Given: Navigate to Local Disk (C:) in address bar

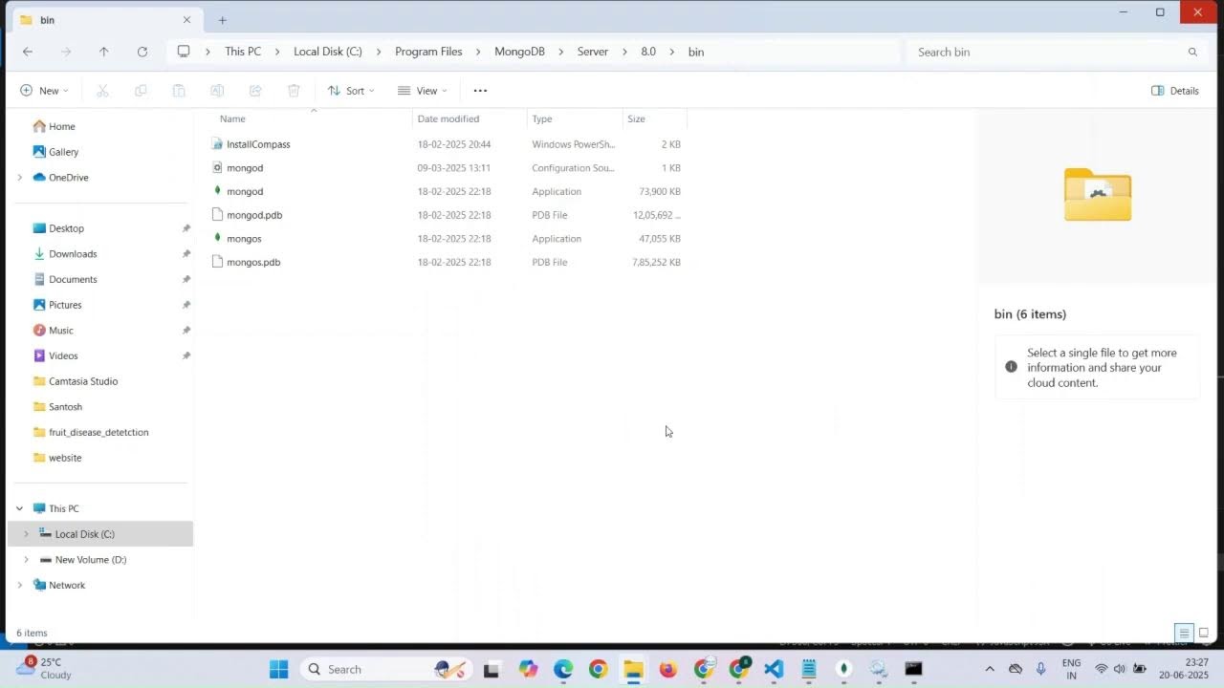Looking at the screenshot, I should (328, 52).
